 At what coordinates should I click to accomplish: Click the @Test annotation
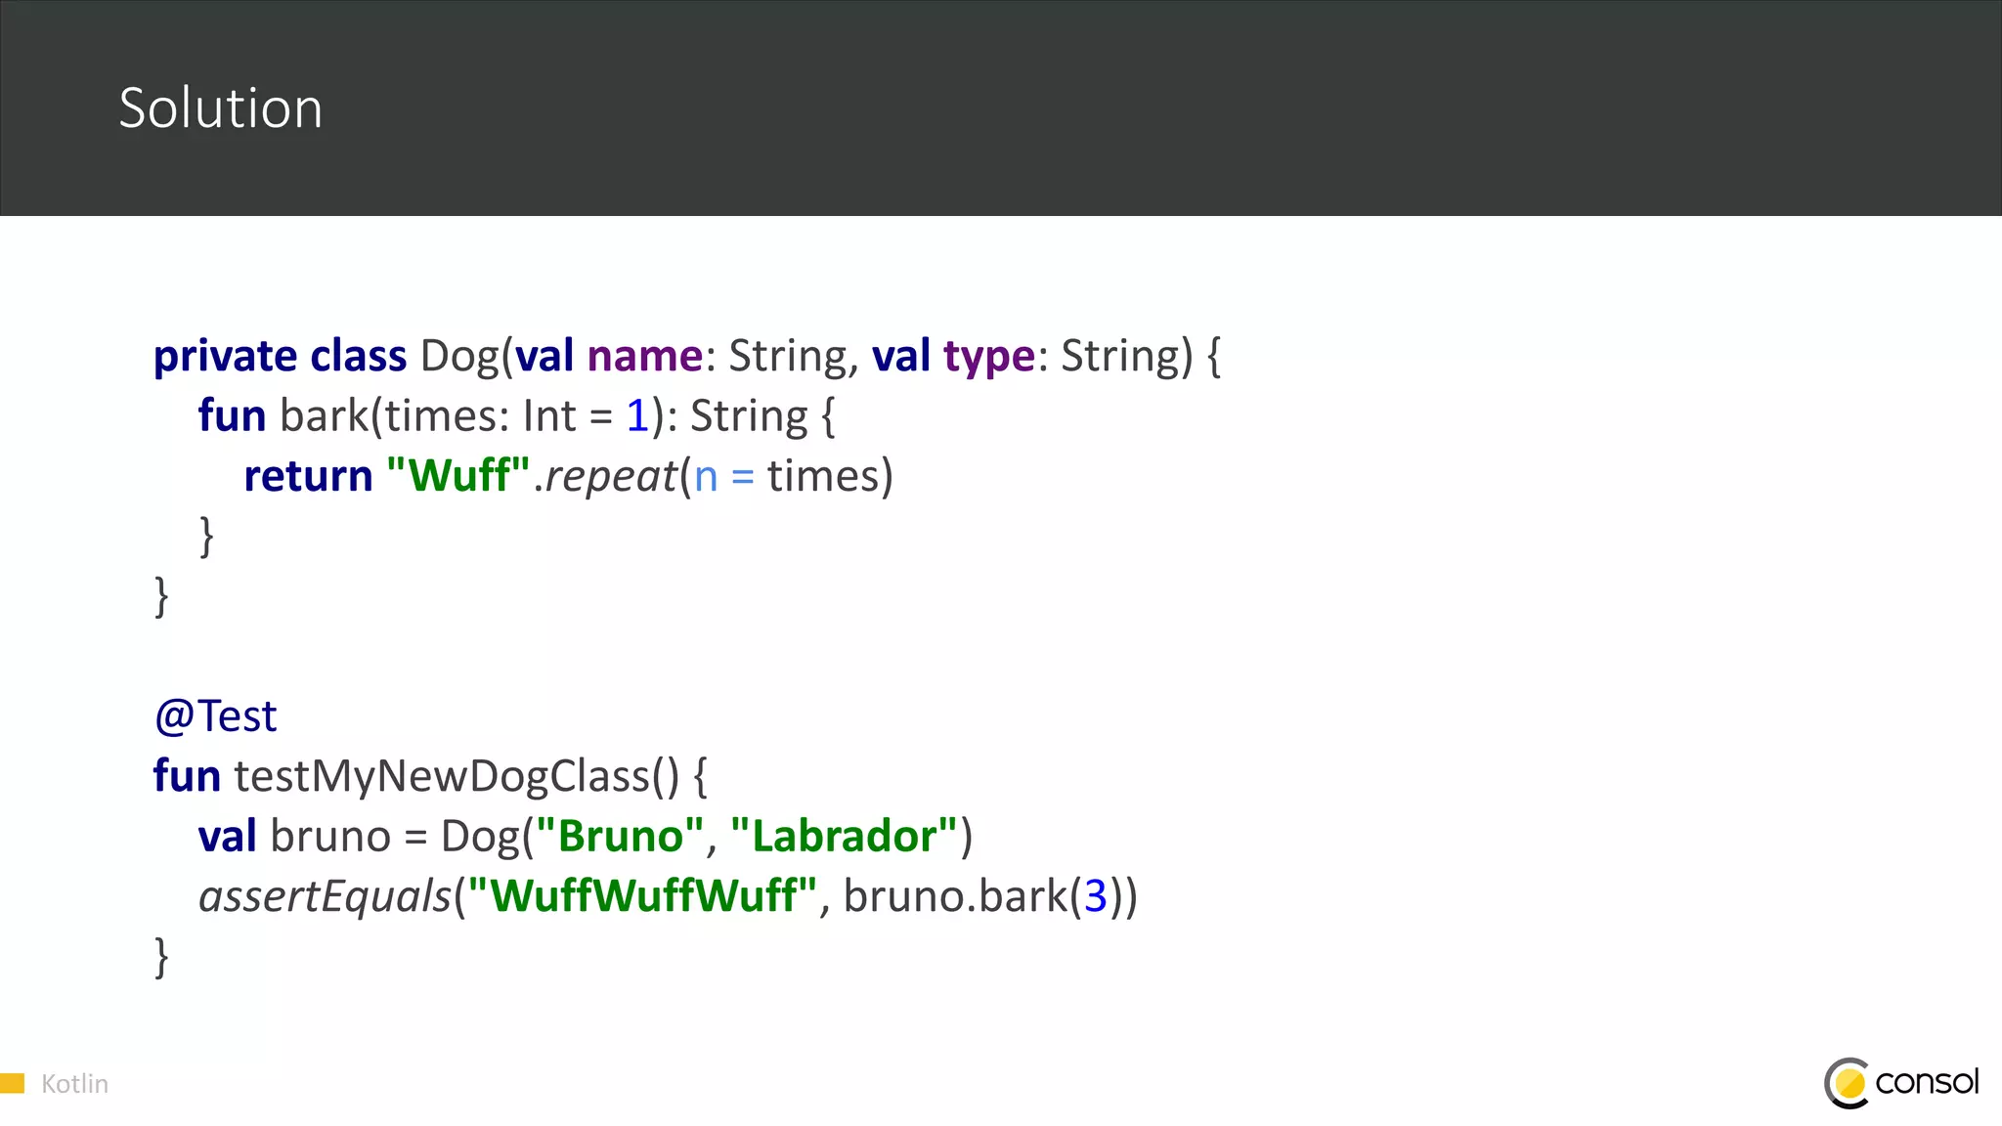pyautogui.click(x=215, y=716)
